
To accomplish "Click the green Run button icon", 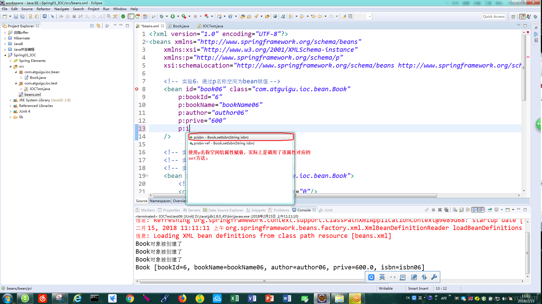I will pyautogui.click(x=173, y=17).
